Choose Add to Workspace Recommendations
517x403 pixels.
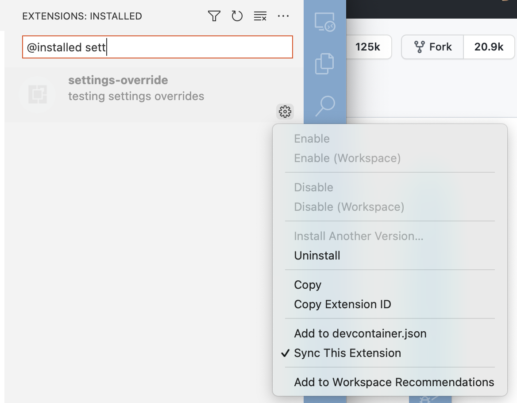tap(394, 382)
